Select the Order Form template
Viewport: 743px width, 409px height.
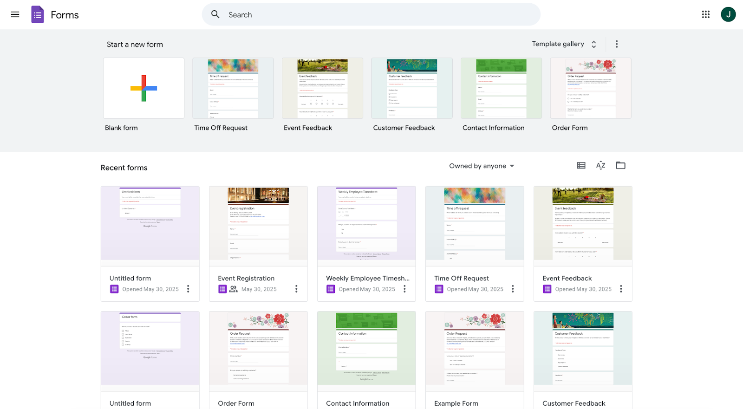[591, 88]
